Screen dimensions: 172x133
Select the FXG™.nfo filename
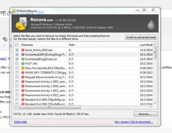pos(31,63)
